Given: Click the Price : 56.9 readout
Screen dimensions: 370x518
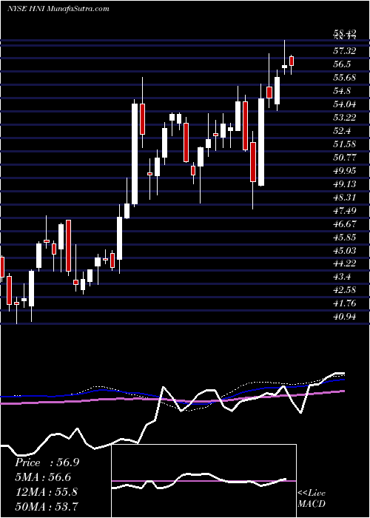Looking at the screenshot, I should coord(47,462).
